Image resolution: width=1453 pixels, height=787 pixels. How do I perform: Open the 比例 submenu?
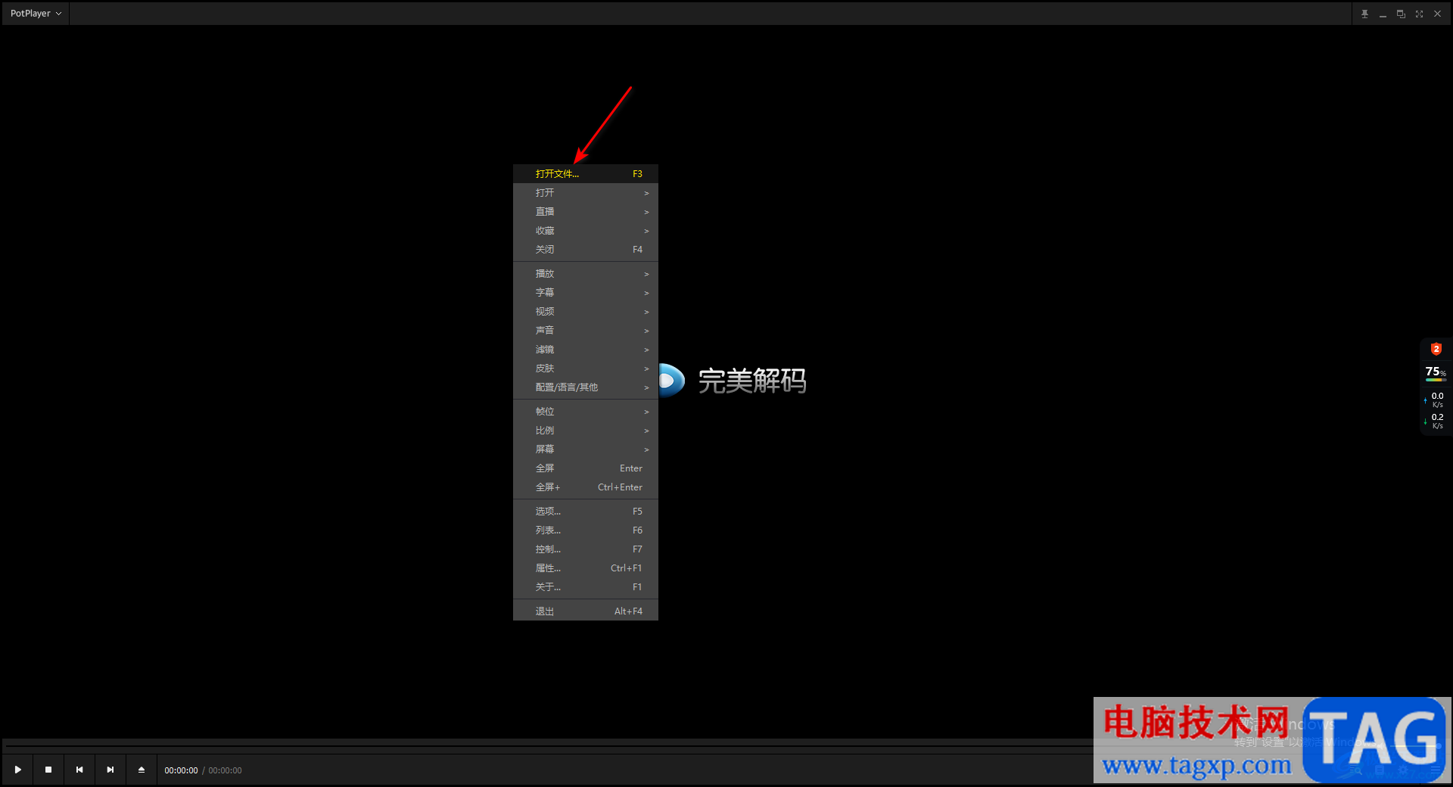tap(586, 431)
